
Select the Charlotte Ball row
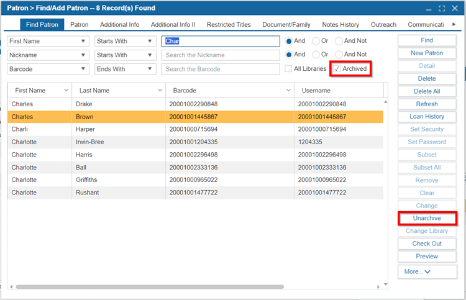tap(195, 168)
